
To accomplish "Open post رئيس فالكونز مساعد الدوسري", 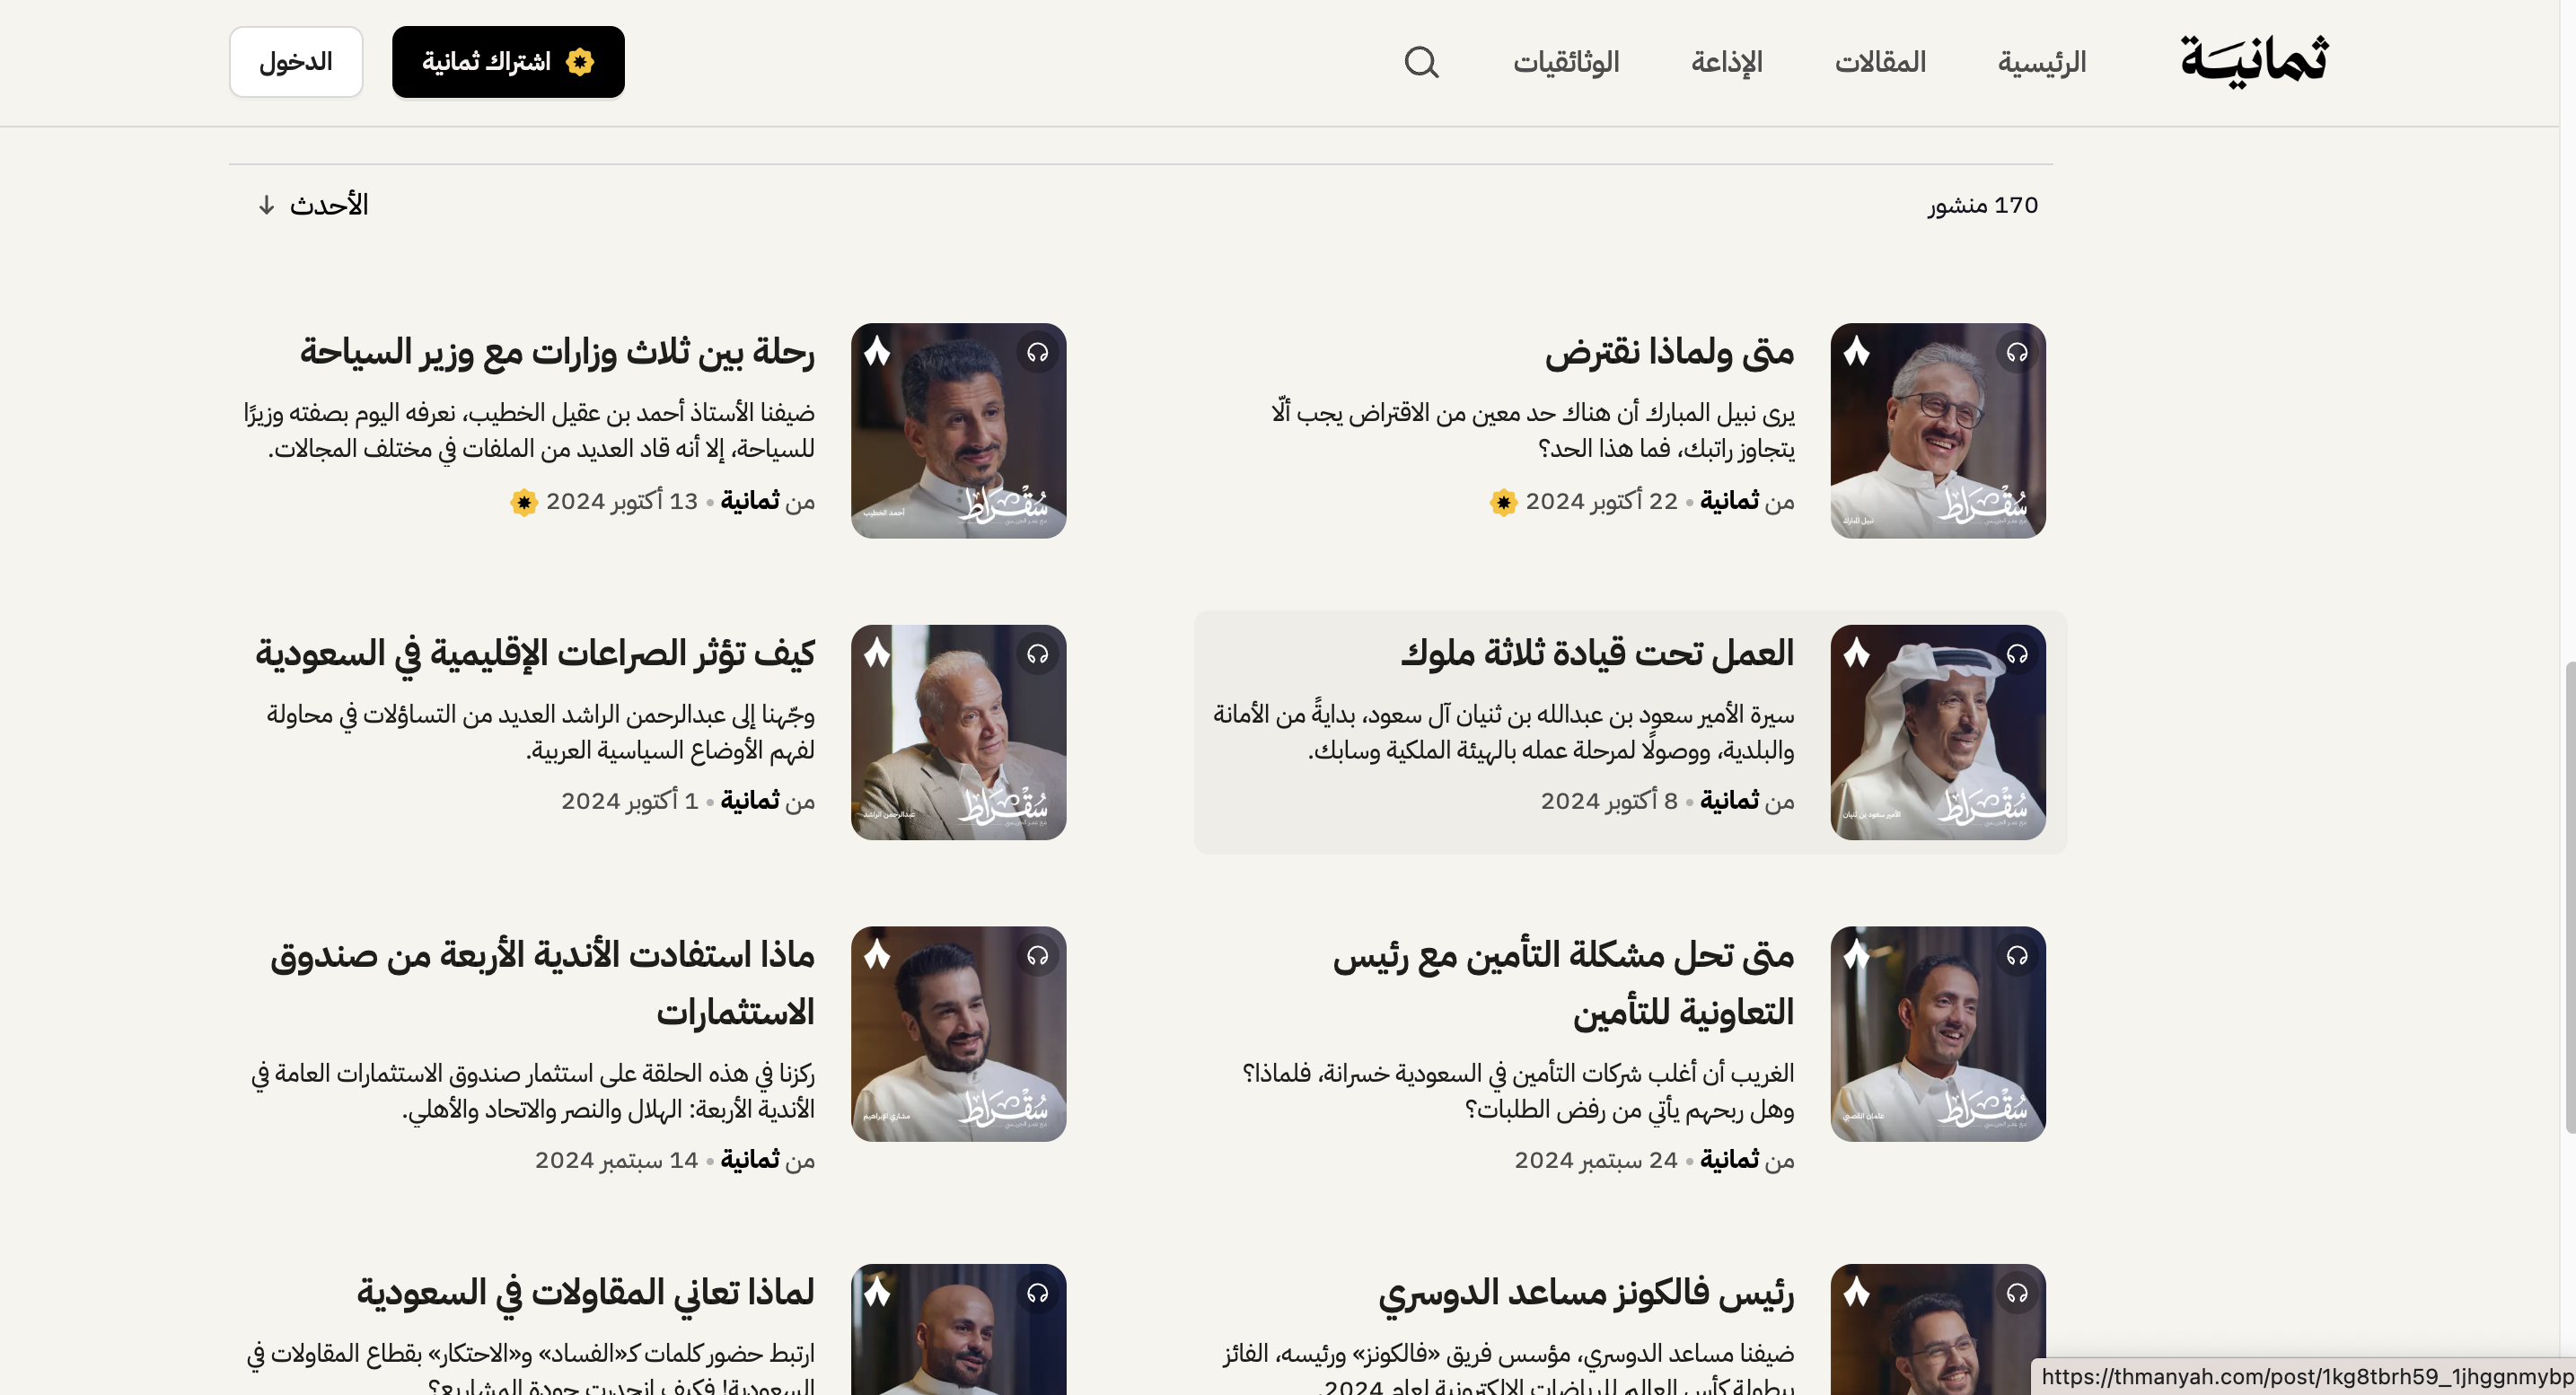I will (1586, 1293).
